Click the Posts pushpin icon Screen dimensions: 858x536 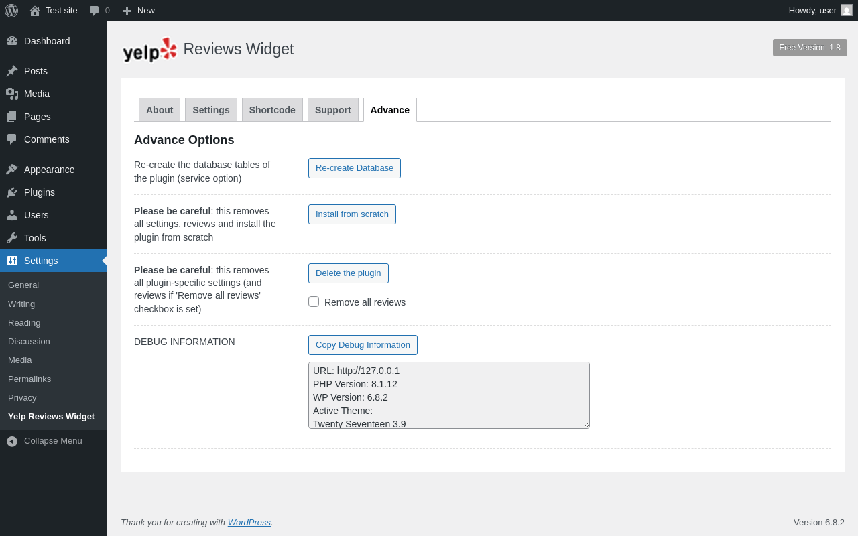(12, 71)
